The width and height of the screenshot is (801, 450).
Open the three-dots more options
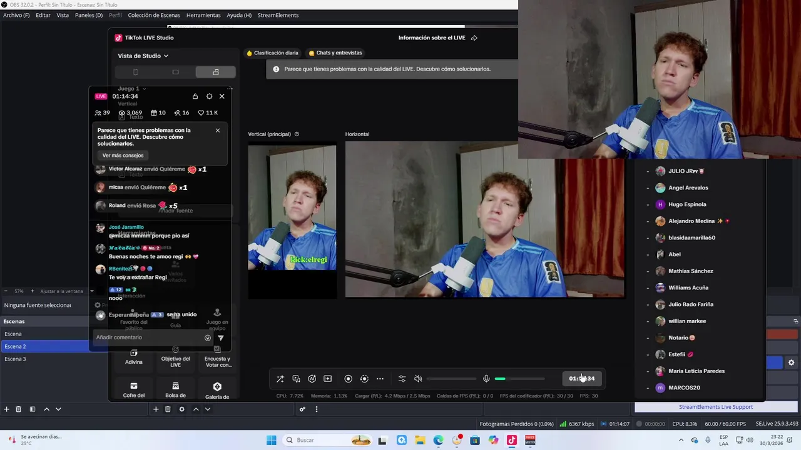pos(380,379)
